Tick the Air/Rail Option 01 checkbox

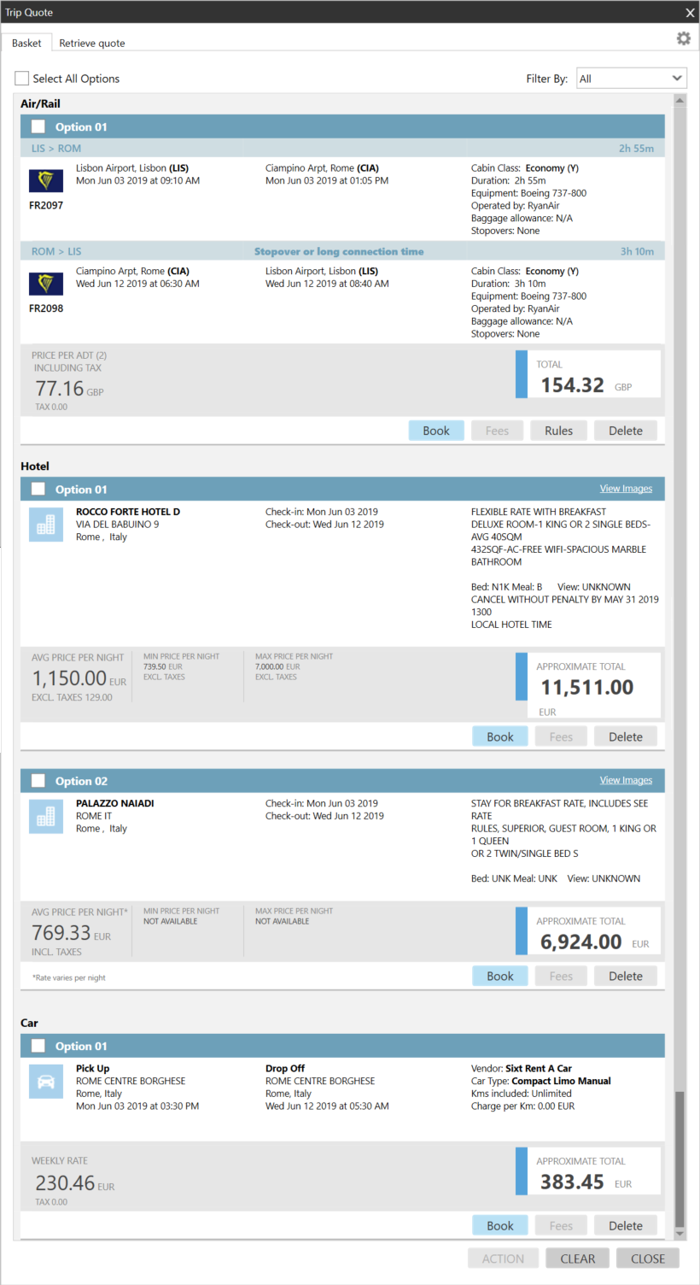pos(38,127)
